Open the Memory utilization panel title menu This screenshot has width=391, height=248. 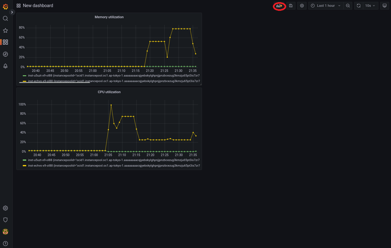pos(109,17)
